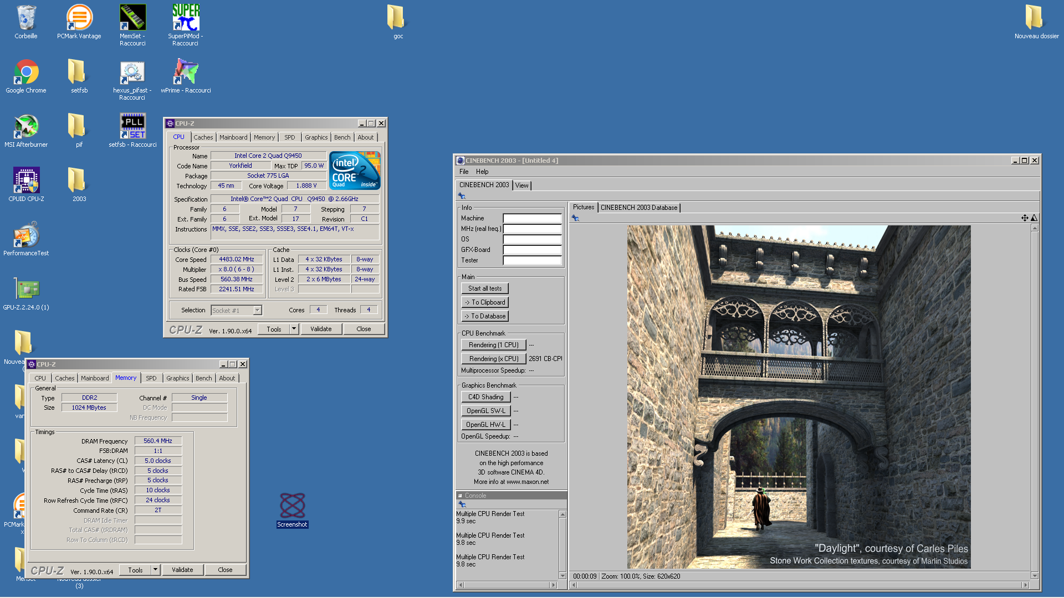1064x598 pixels.
Task: Open Caches tab in top CPU-Z window
Action: (203, 137)
